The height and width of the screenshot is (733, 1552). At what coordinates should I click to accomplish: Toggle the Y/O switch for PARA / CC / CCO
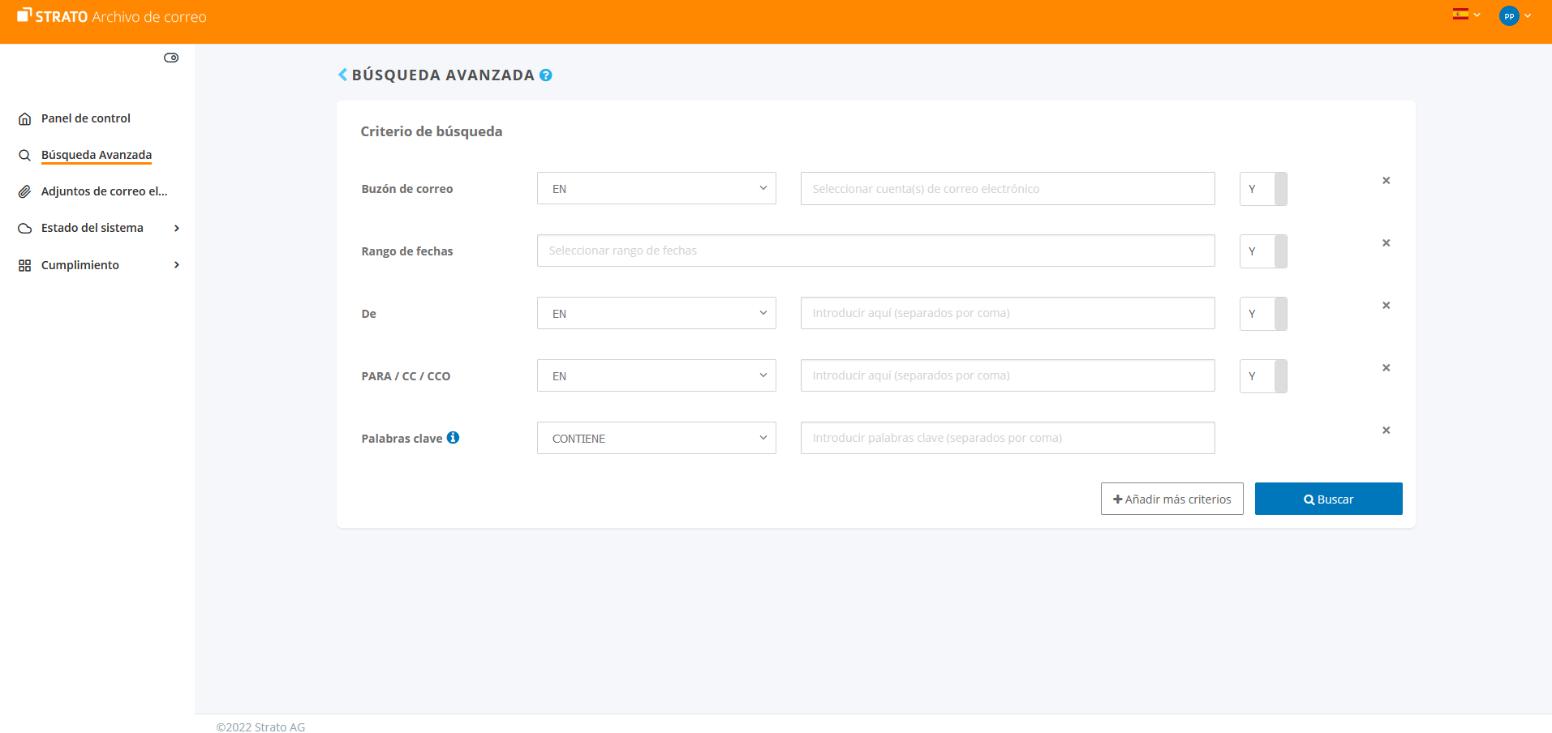(1263, 376)
